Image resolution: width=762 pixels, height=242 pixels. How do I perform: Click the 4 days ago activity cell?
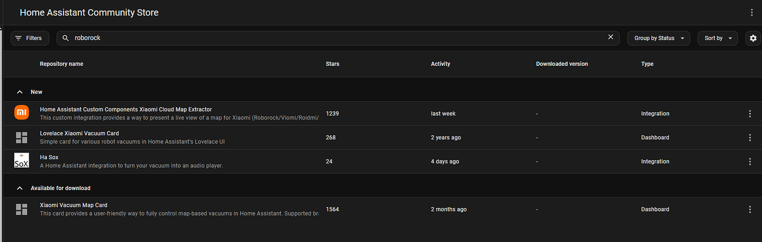(x=444, y=161)
